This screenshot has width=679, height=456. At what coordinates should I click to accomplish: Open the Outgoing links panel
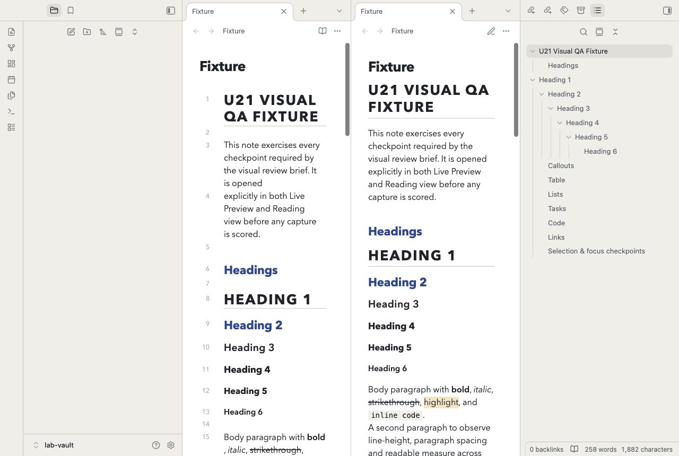(548, 11)
